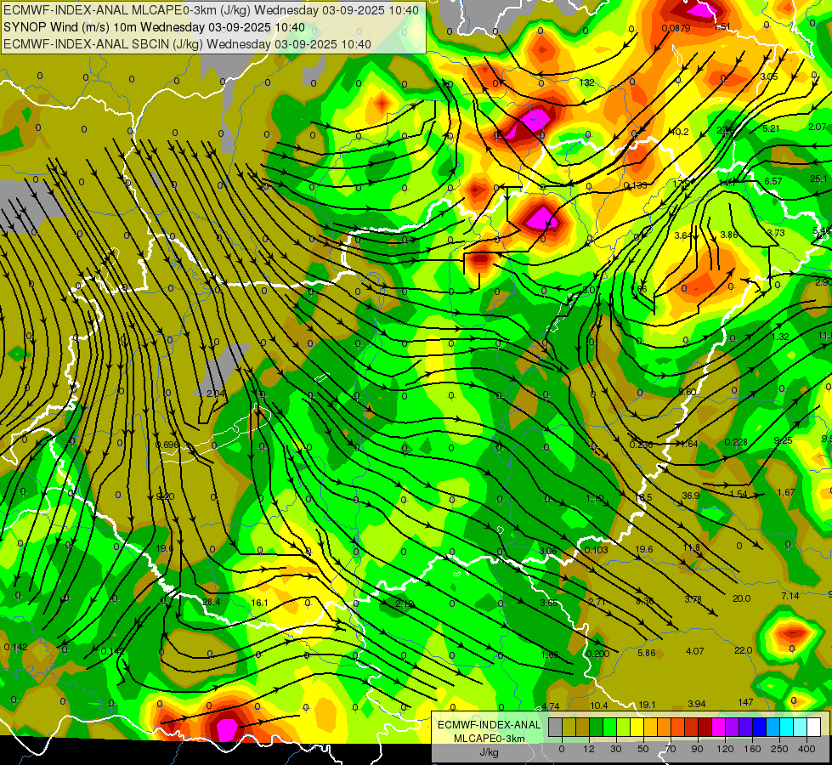
Task: Click the MLCAPE0-3km title line at top
Action: pyautogui.click(x=211, y=10)
